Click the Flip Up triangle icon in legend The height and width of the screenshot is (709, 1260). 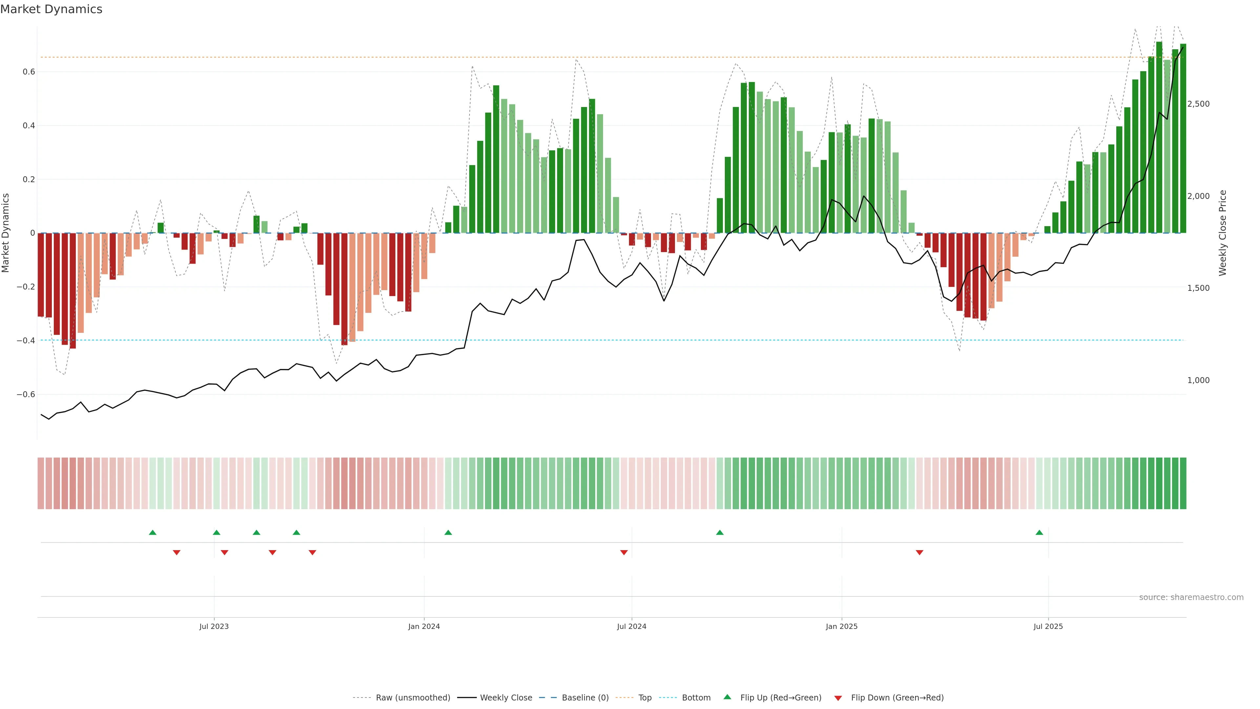[x=727, y=697]
